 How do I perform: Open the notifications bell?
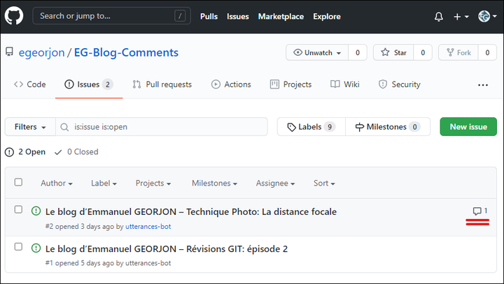point(438,16)
